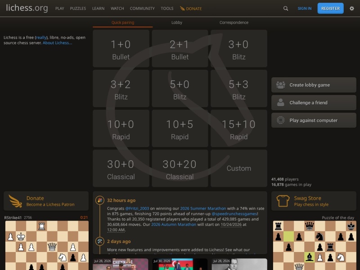Switch to the Lobby tab

(x=177, y=22)
